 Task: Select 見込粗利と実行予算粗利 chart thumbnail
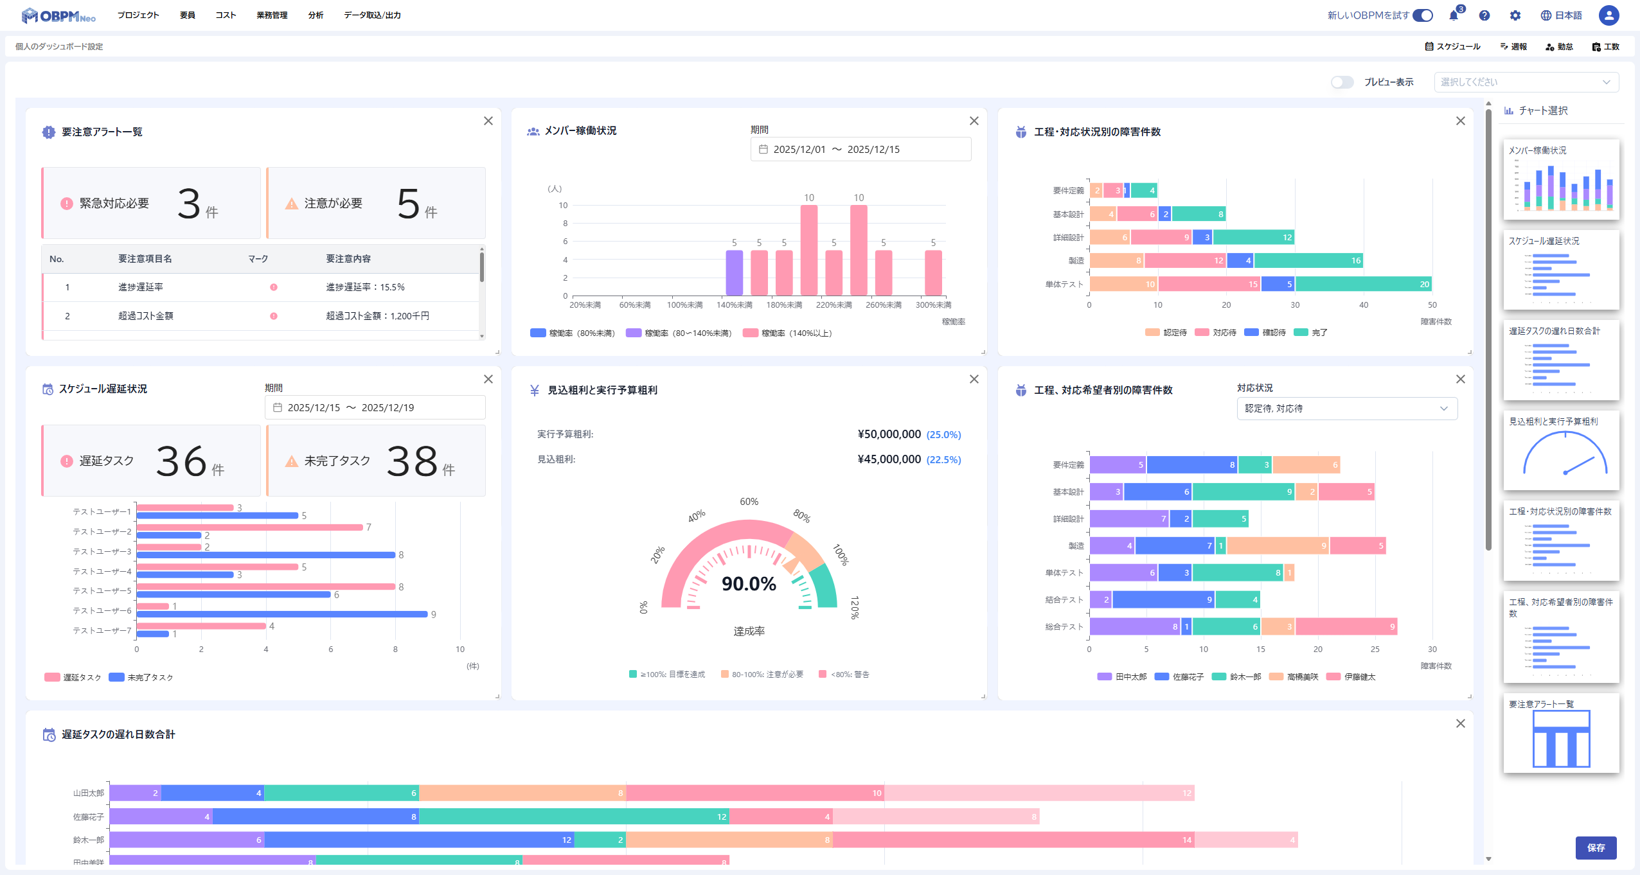(1561, 450)
